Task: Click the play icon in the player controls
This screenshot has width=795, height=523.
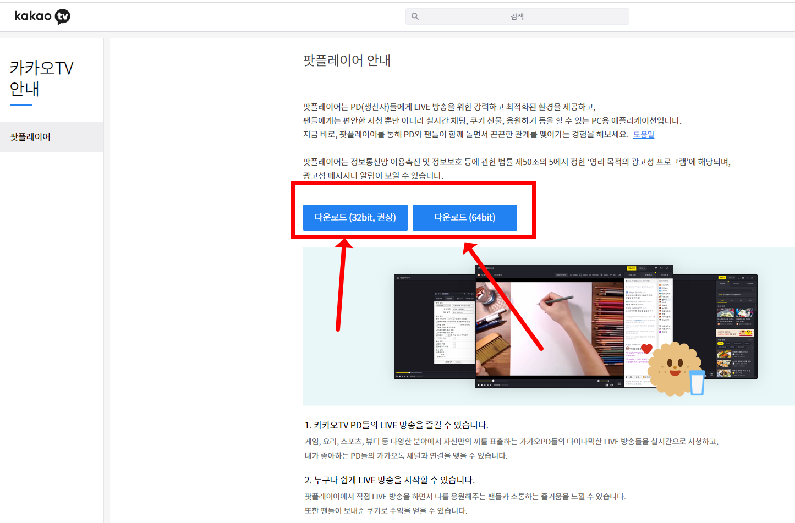Action: pos(479,385)
